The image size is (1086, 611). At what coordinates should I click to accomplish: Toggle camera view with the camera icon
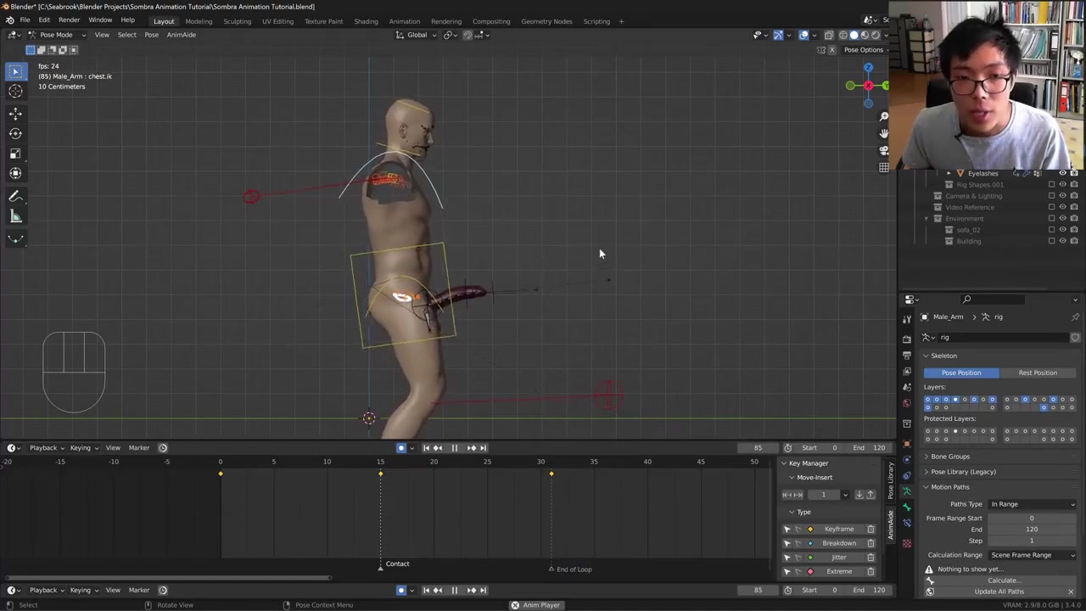(x=883, y=150)
